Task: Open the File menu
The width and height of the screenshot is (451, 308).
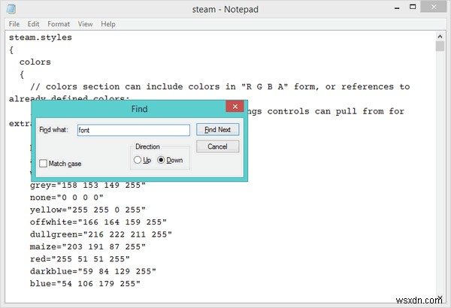Action: tap(14, 24)
